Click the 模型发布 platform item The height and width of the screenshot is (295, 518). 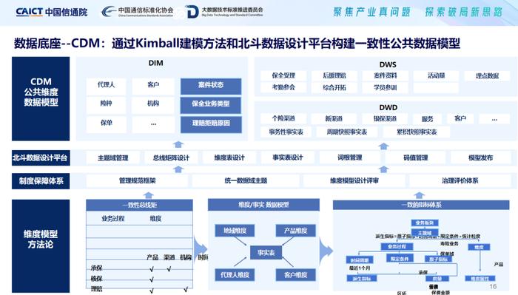click(x=480, y=157)
